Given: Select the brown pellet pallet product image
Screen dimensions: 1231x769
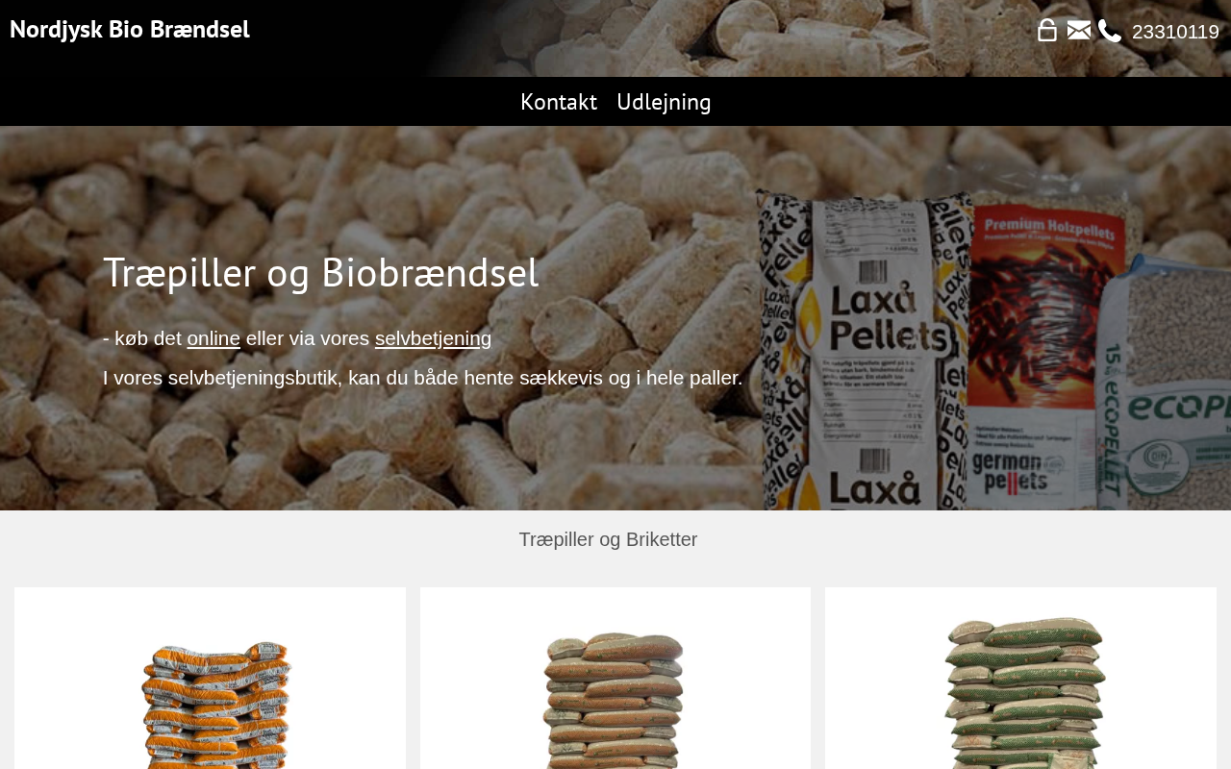Looking at the screenshot, I should tap(614, 700).
